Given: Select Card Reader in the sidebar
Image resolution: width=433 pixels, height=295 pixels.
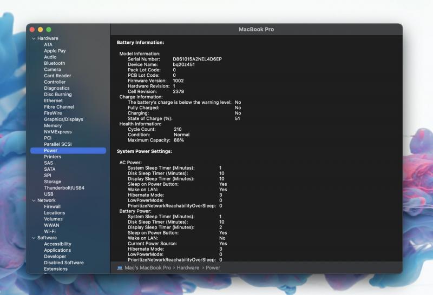Looking at the screenshot, I should click(57, 76).
